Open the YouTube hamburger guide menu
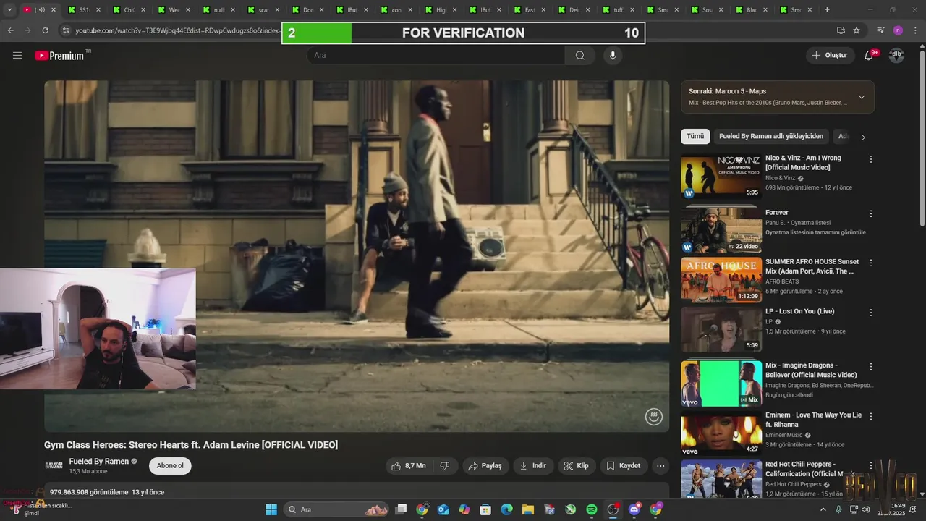The width and height of the screenshot is (926, 521). pos(17,55)
